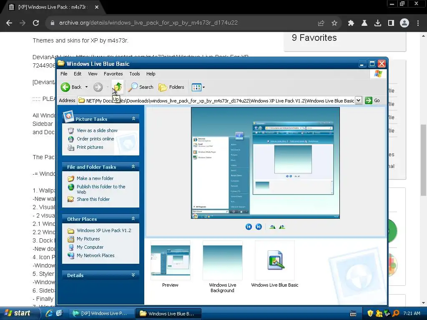Screen dimensions: 427x320
Task: Click Print pictures link
Action: point(90,147)
